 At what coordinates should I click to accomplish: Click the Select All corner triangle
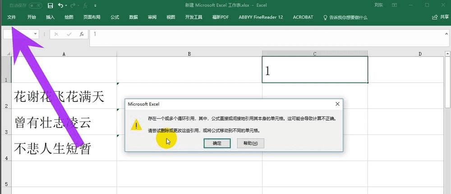click(8, 54)
